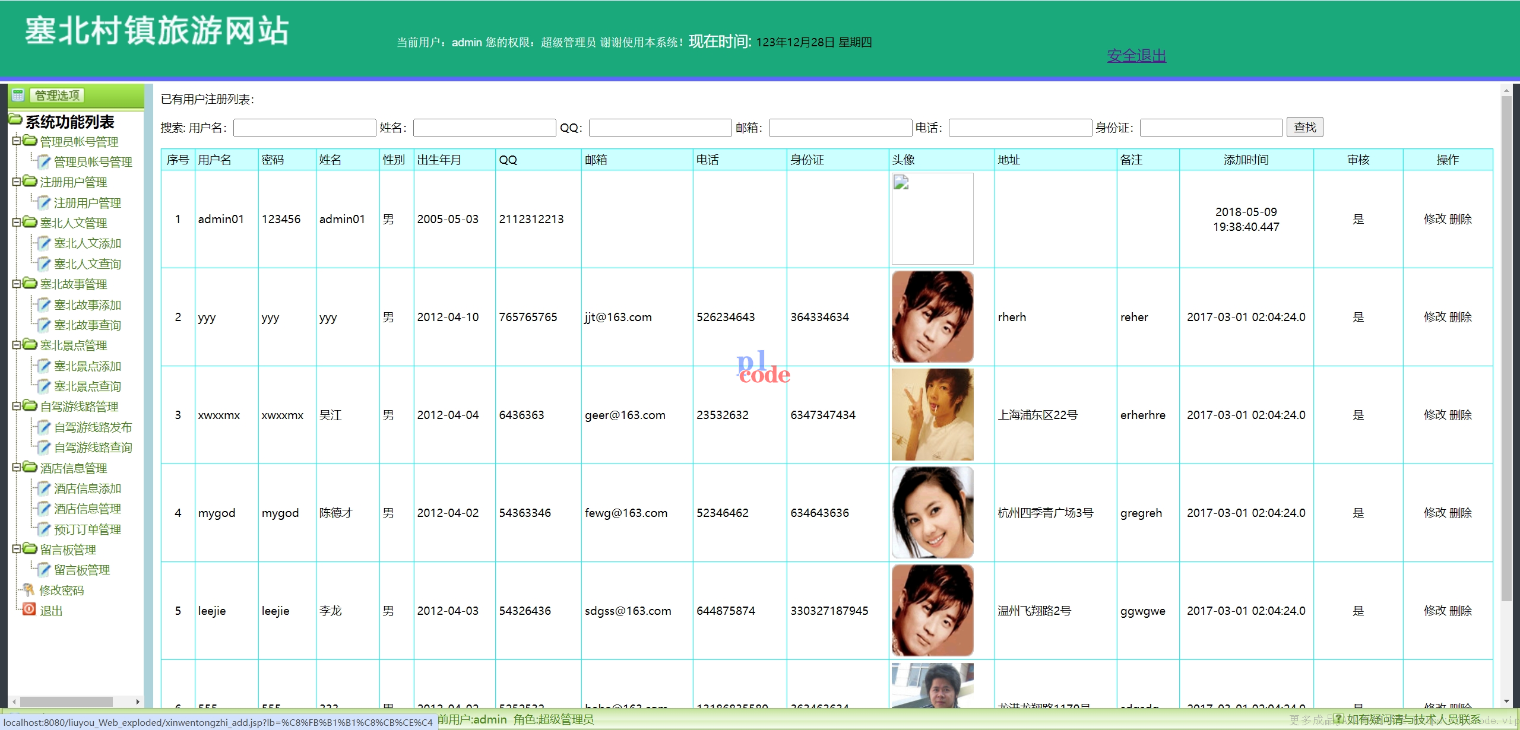Focus the 邮箱 search field
1520x730 pixels.
pos(840,128)
